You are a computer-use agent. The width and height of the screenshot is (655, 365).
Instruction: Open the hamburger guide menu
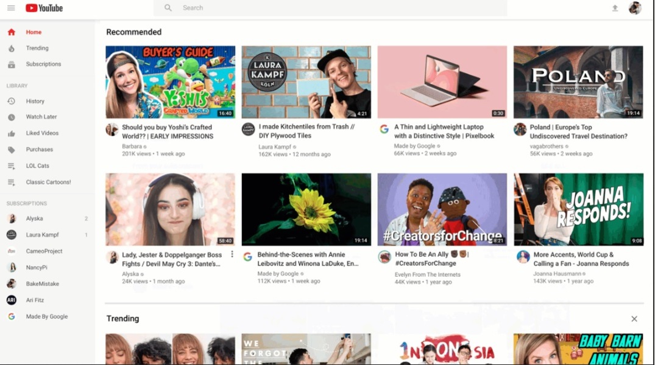tap(11, 8)
